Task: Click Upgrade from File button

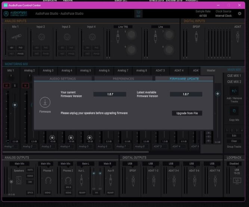Action: [187, 113]
